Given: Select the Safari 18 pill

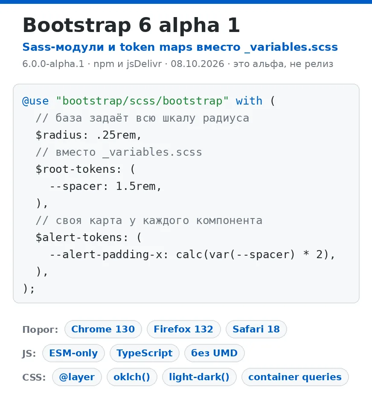Looking at the screenshot, I should [256, 329].
